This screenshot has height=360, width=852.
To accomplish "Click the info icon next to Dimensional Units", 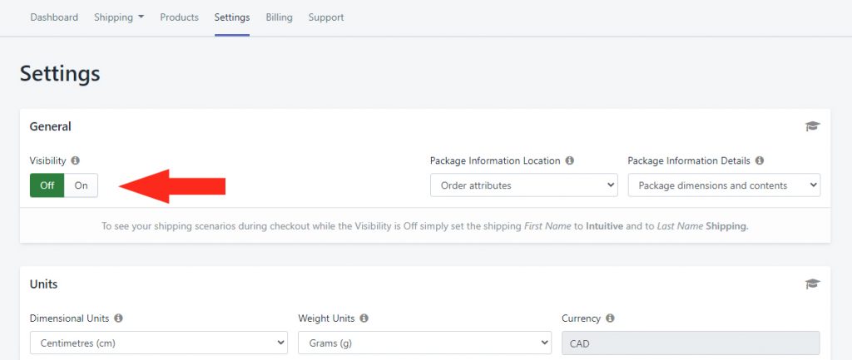I will [x=118, y=318].
